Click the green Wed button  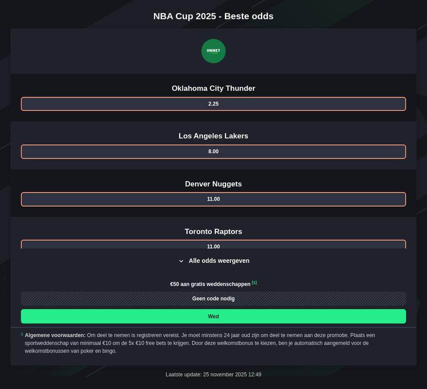213,316
